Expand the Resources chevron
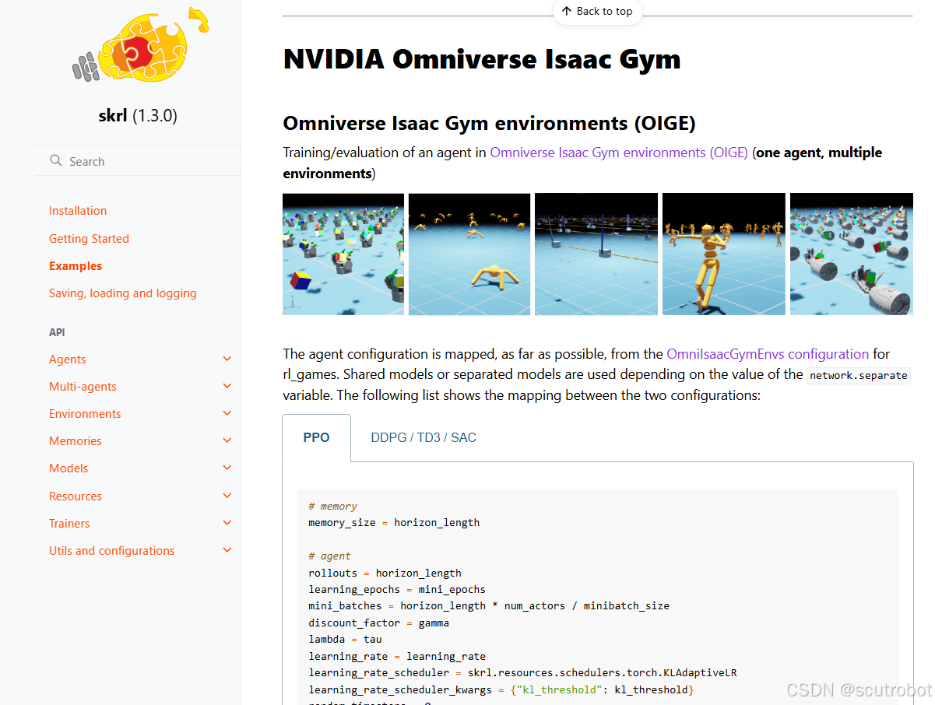Screen dimensions: 935x705 pos(227,496)
